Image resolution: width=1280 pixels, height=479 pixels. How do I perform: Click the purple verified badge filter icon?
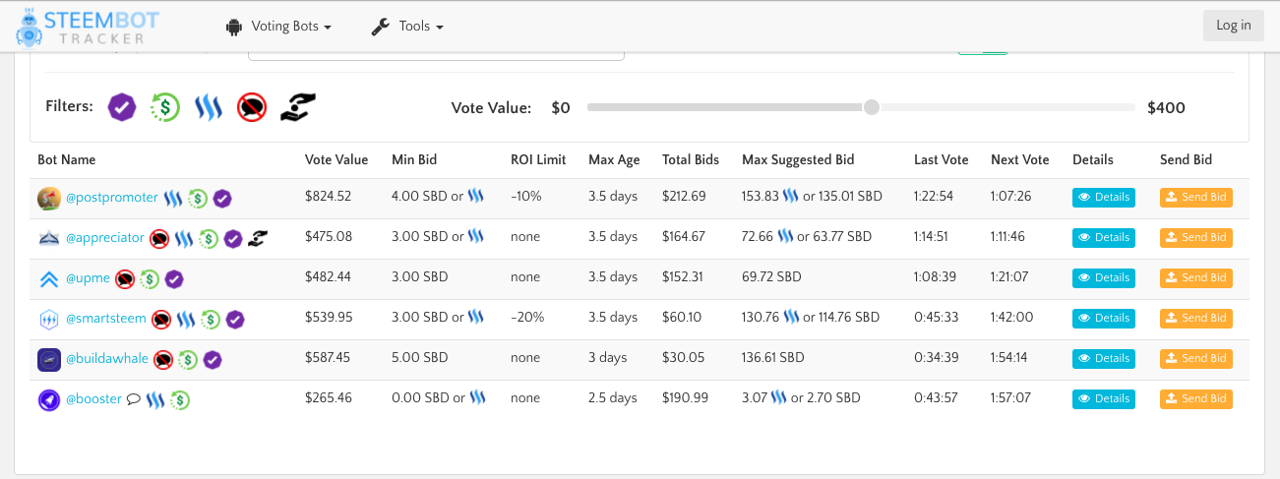(121, 106)
